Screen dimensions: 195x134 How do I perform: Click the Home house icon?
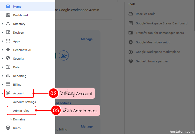[x=8, y=6]
